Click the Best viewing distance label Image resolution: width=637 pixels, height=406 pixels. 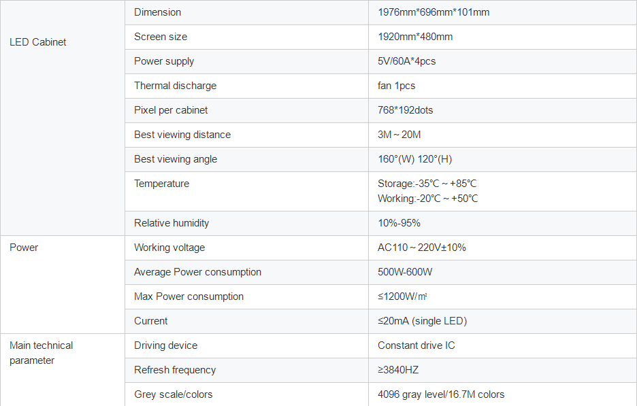click(182, 135)
